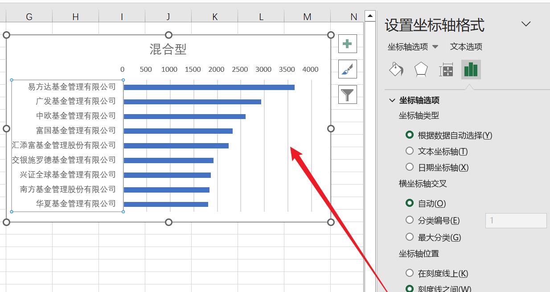Choose 文本坐标轴 radio button
Screen dimensions: 550x292
point(410,151)
